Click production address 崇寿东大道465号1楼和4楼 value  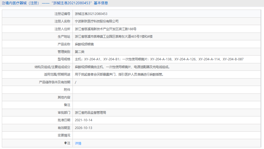click(114, 37)
